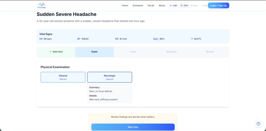Click the 42-year-old woman case description

click(x=91, y=21)
